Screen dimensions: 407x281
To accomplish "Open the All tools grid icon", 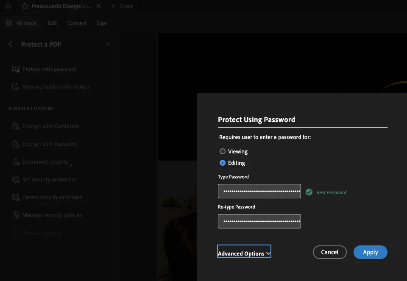I will (x=9, y=23).
